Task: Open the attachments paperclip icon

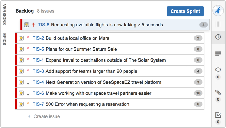Action: click(x=218, y=93)
